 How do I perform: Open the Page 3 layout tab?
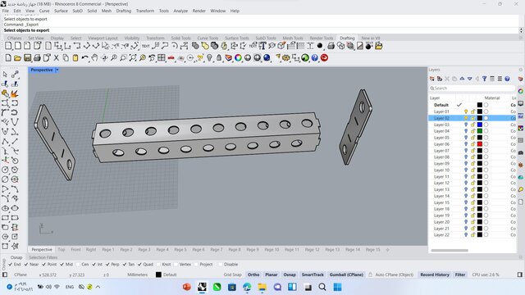coord(144,249)
